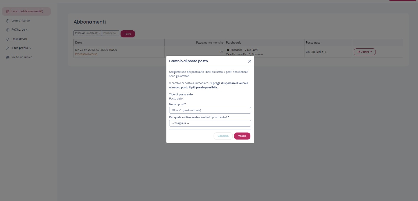Expand the ReCharge submenu chevron

(27, 30)
